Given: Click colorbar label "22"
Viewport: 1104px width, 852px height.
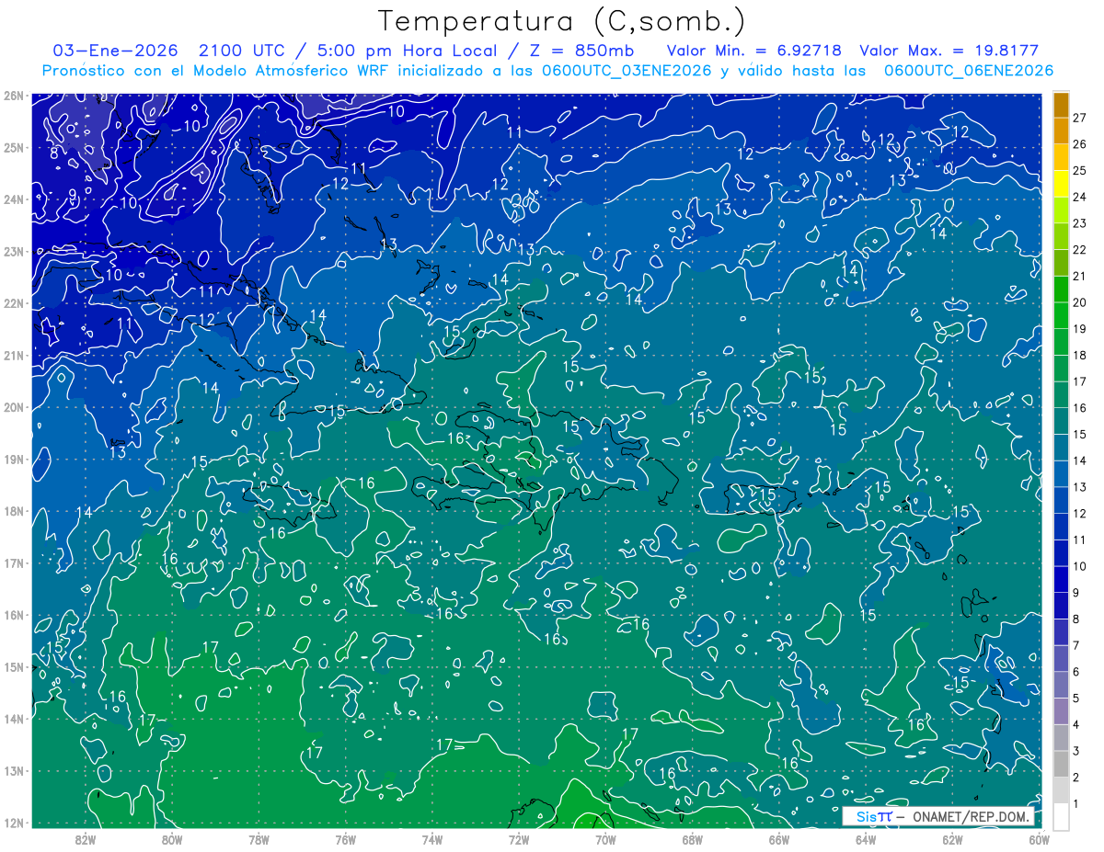Looking at the screenshot, I should click(x=1080, y=250).
